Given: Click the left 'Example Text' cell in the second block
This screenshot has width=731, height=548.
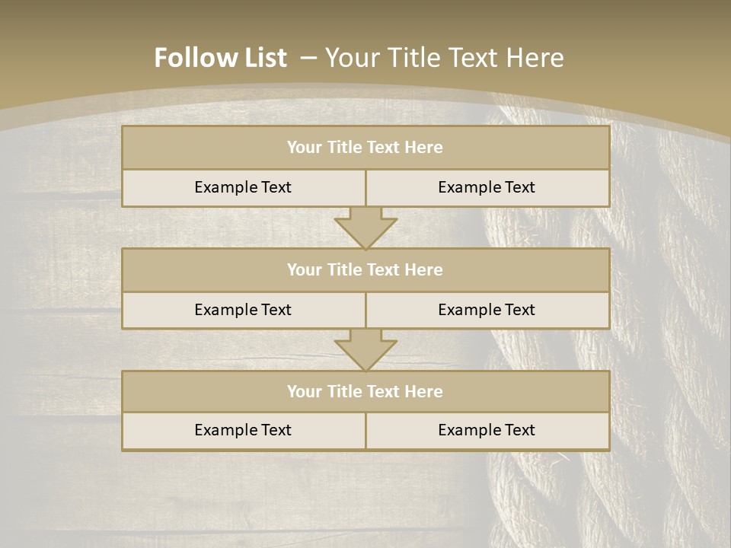Looking at the screenshot, I should tap(243, 310).
